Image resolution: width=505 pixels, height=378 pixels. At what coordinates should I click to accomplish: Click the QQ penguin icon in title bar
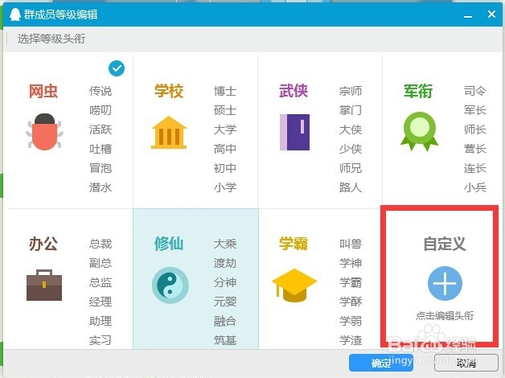pyautogui.click(x=14, y=14)
